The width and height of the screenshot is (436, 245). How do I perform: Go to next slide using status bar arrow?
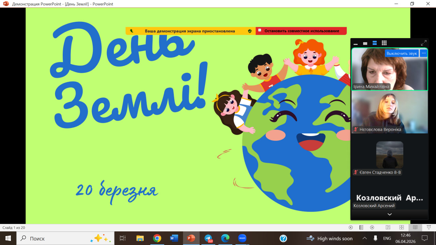[x=372, y=227]
